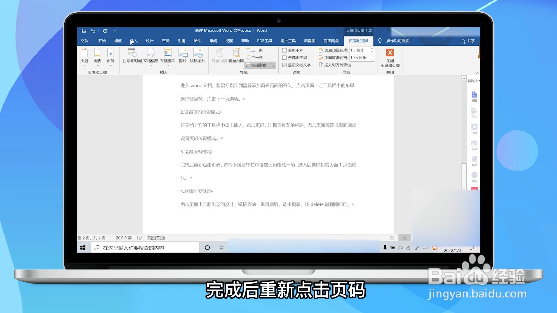Insert 联机图片 (Online Pictures)
The height and width of the screenshot is (313, 557).
(197, 56)
